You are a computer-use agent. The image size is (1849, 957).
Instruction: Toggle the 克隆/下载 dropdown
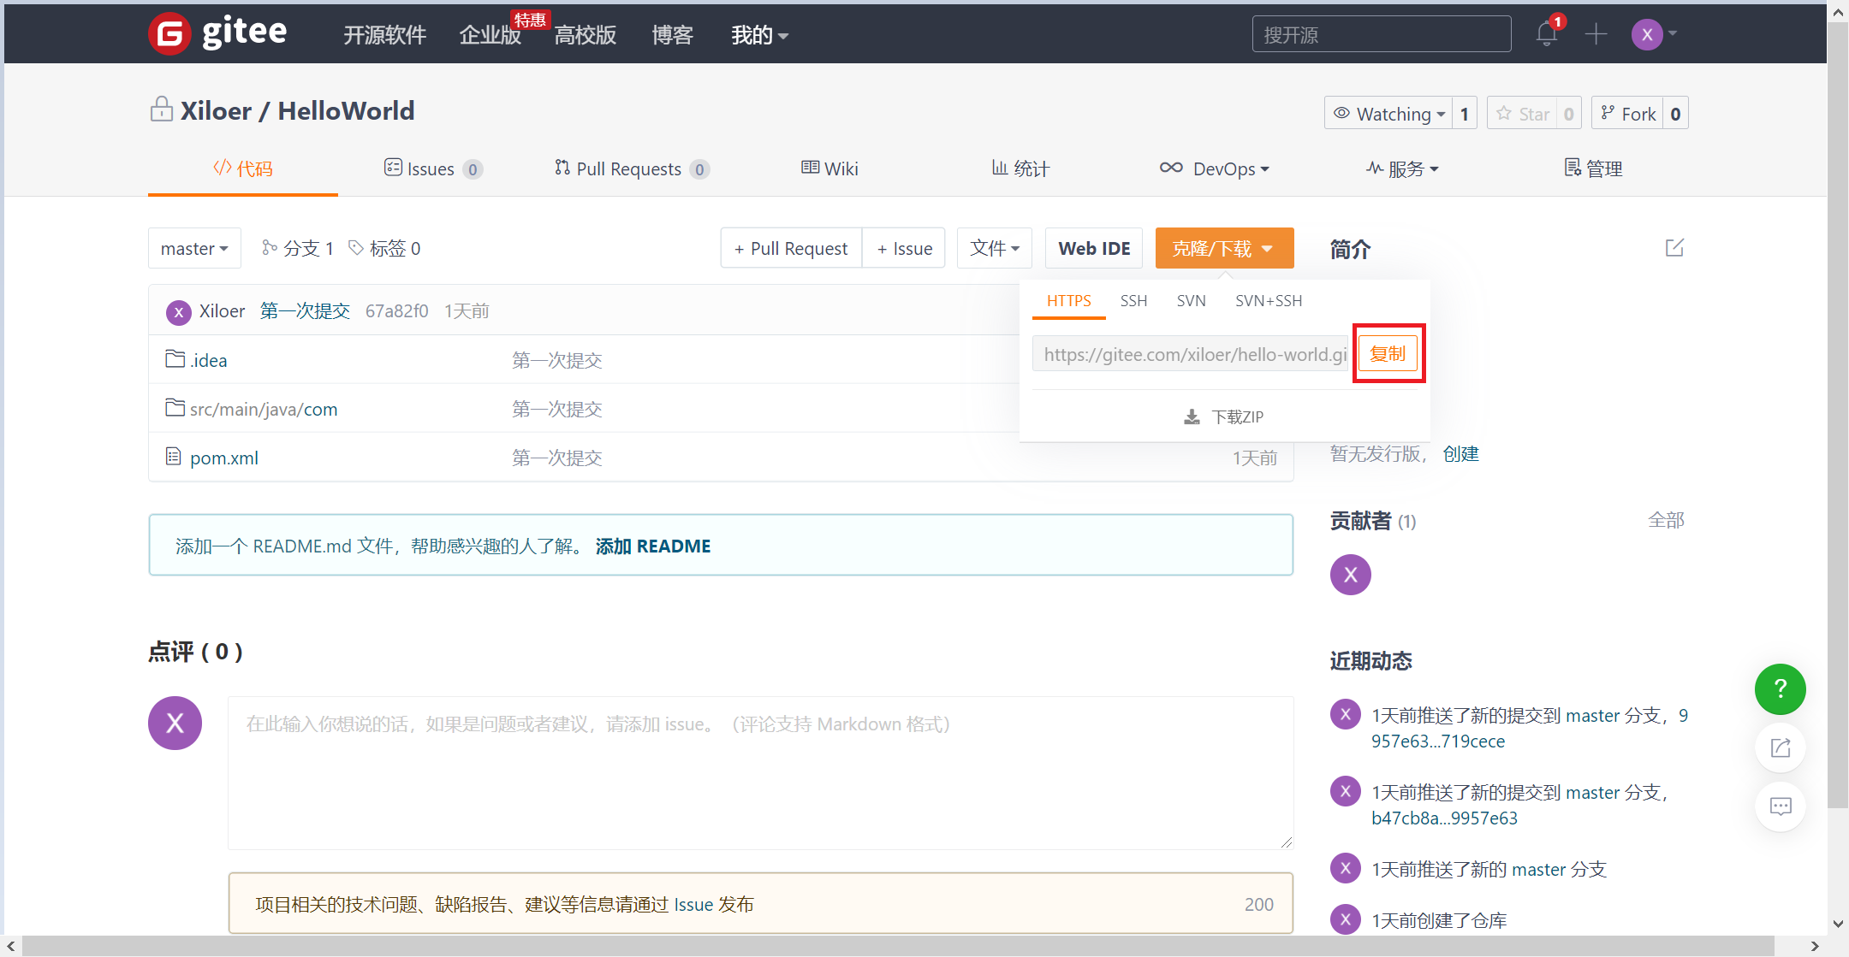[1224, 248]
